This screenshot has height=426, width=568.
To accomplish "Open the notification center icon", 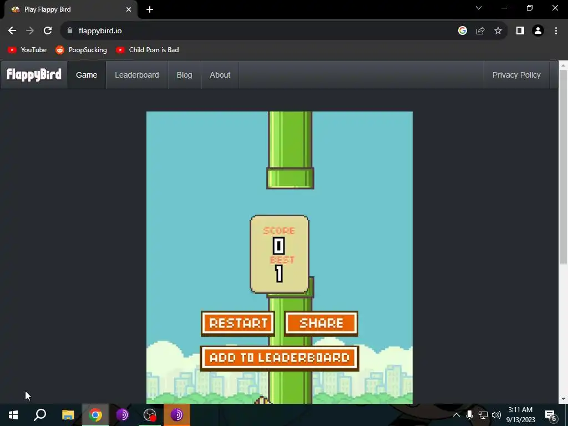I will tap(550, 415).
